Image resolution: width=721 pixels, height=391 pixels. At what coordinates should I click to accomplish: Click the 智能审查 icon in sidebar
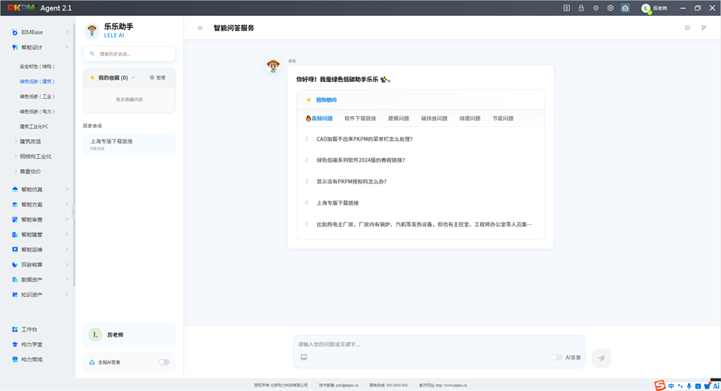coord(15,220)
